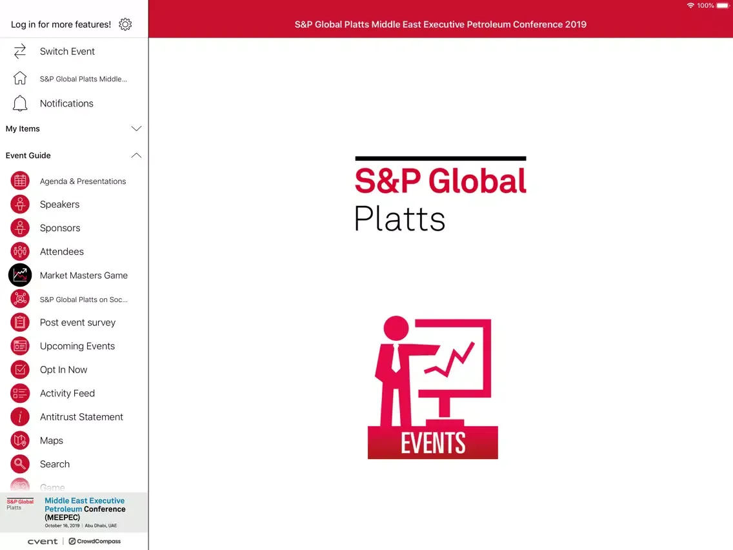Open the Attendees list

click(62, 252)
